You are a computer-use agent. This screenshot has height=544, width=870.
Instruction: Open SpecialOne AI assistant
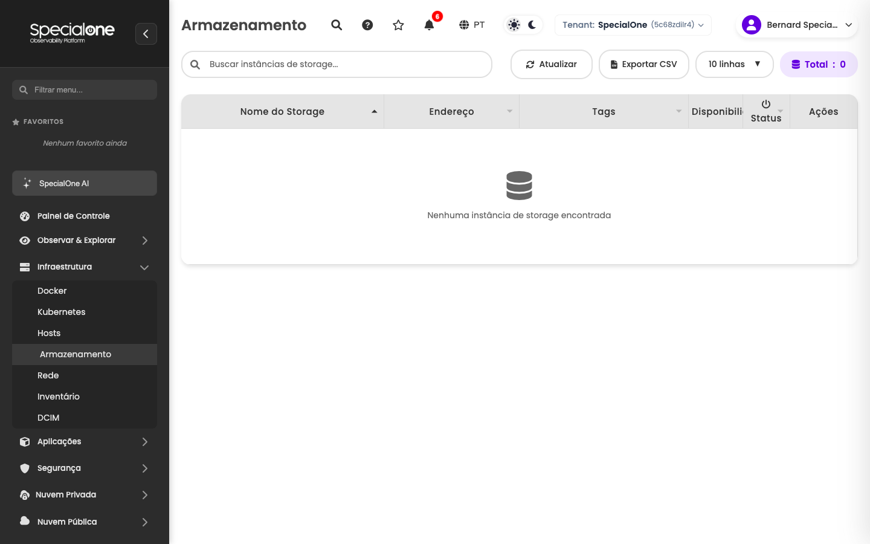[x=85, y=183]
